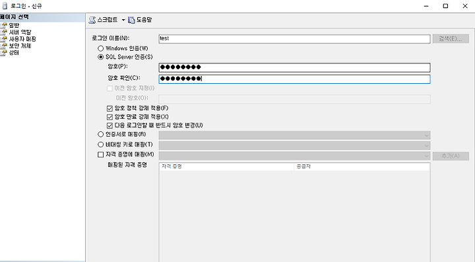Click the 스크립트 script icon in toolbar
Screen dimensions: 475x262
(92, 20)
